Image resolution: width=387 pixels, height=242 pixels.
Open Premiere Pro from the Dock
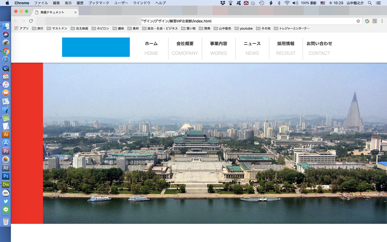tap(6, 151)
